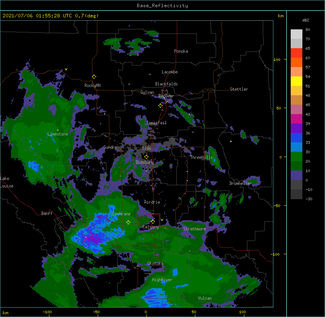Click the Limestone label
The image size is (325, 317).
(x=58, y=134)
